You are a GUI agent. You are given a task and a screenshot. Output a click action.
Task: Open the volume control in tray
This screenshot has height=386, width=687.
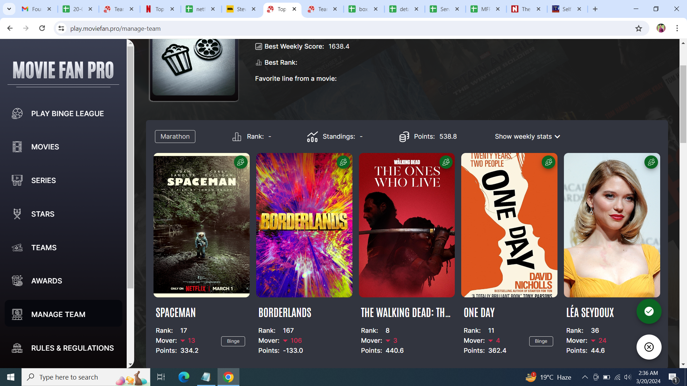(x=628, y=377)
